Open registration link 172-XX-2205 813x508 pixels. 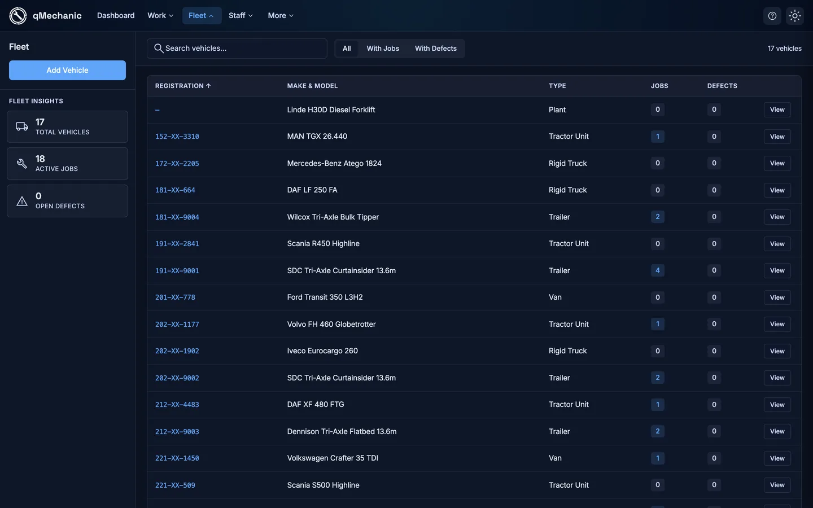177,164
